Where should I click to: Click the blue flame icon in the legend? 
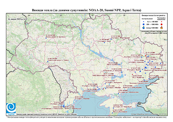tap(144, 28)
